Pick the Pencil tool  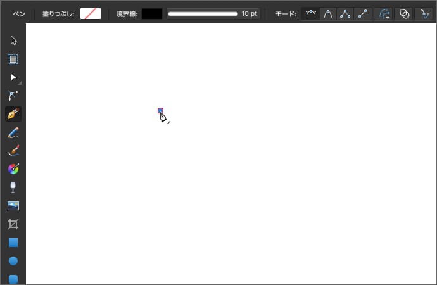click(13, 132)
